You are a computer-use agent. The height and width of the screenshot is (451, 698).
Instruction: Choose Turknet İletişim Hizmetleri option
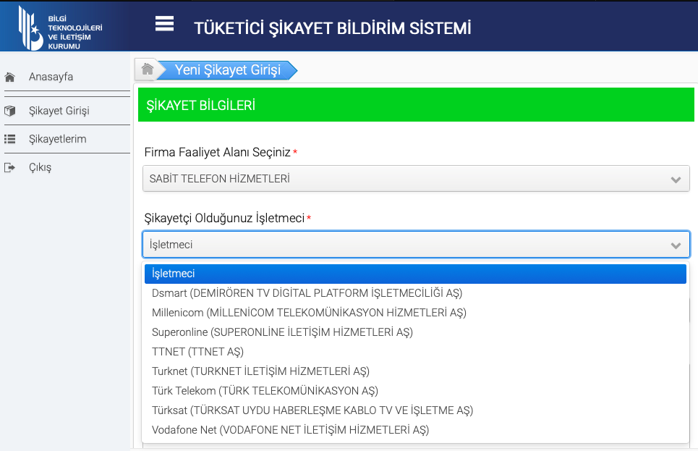(260, 371)
